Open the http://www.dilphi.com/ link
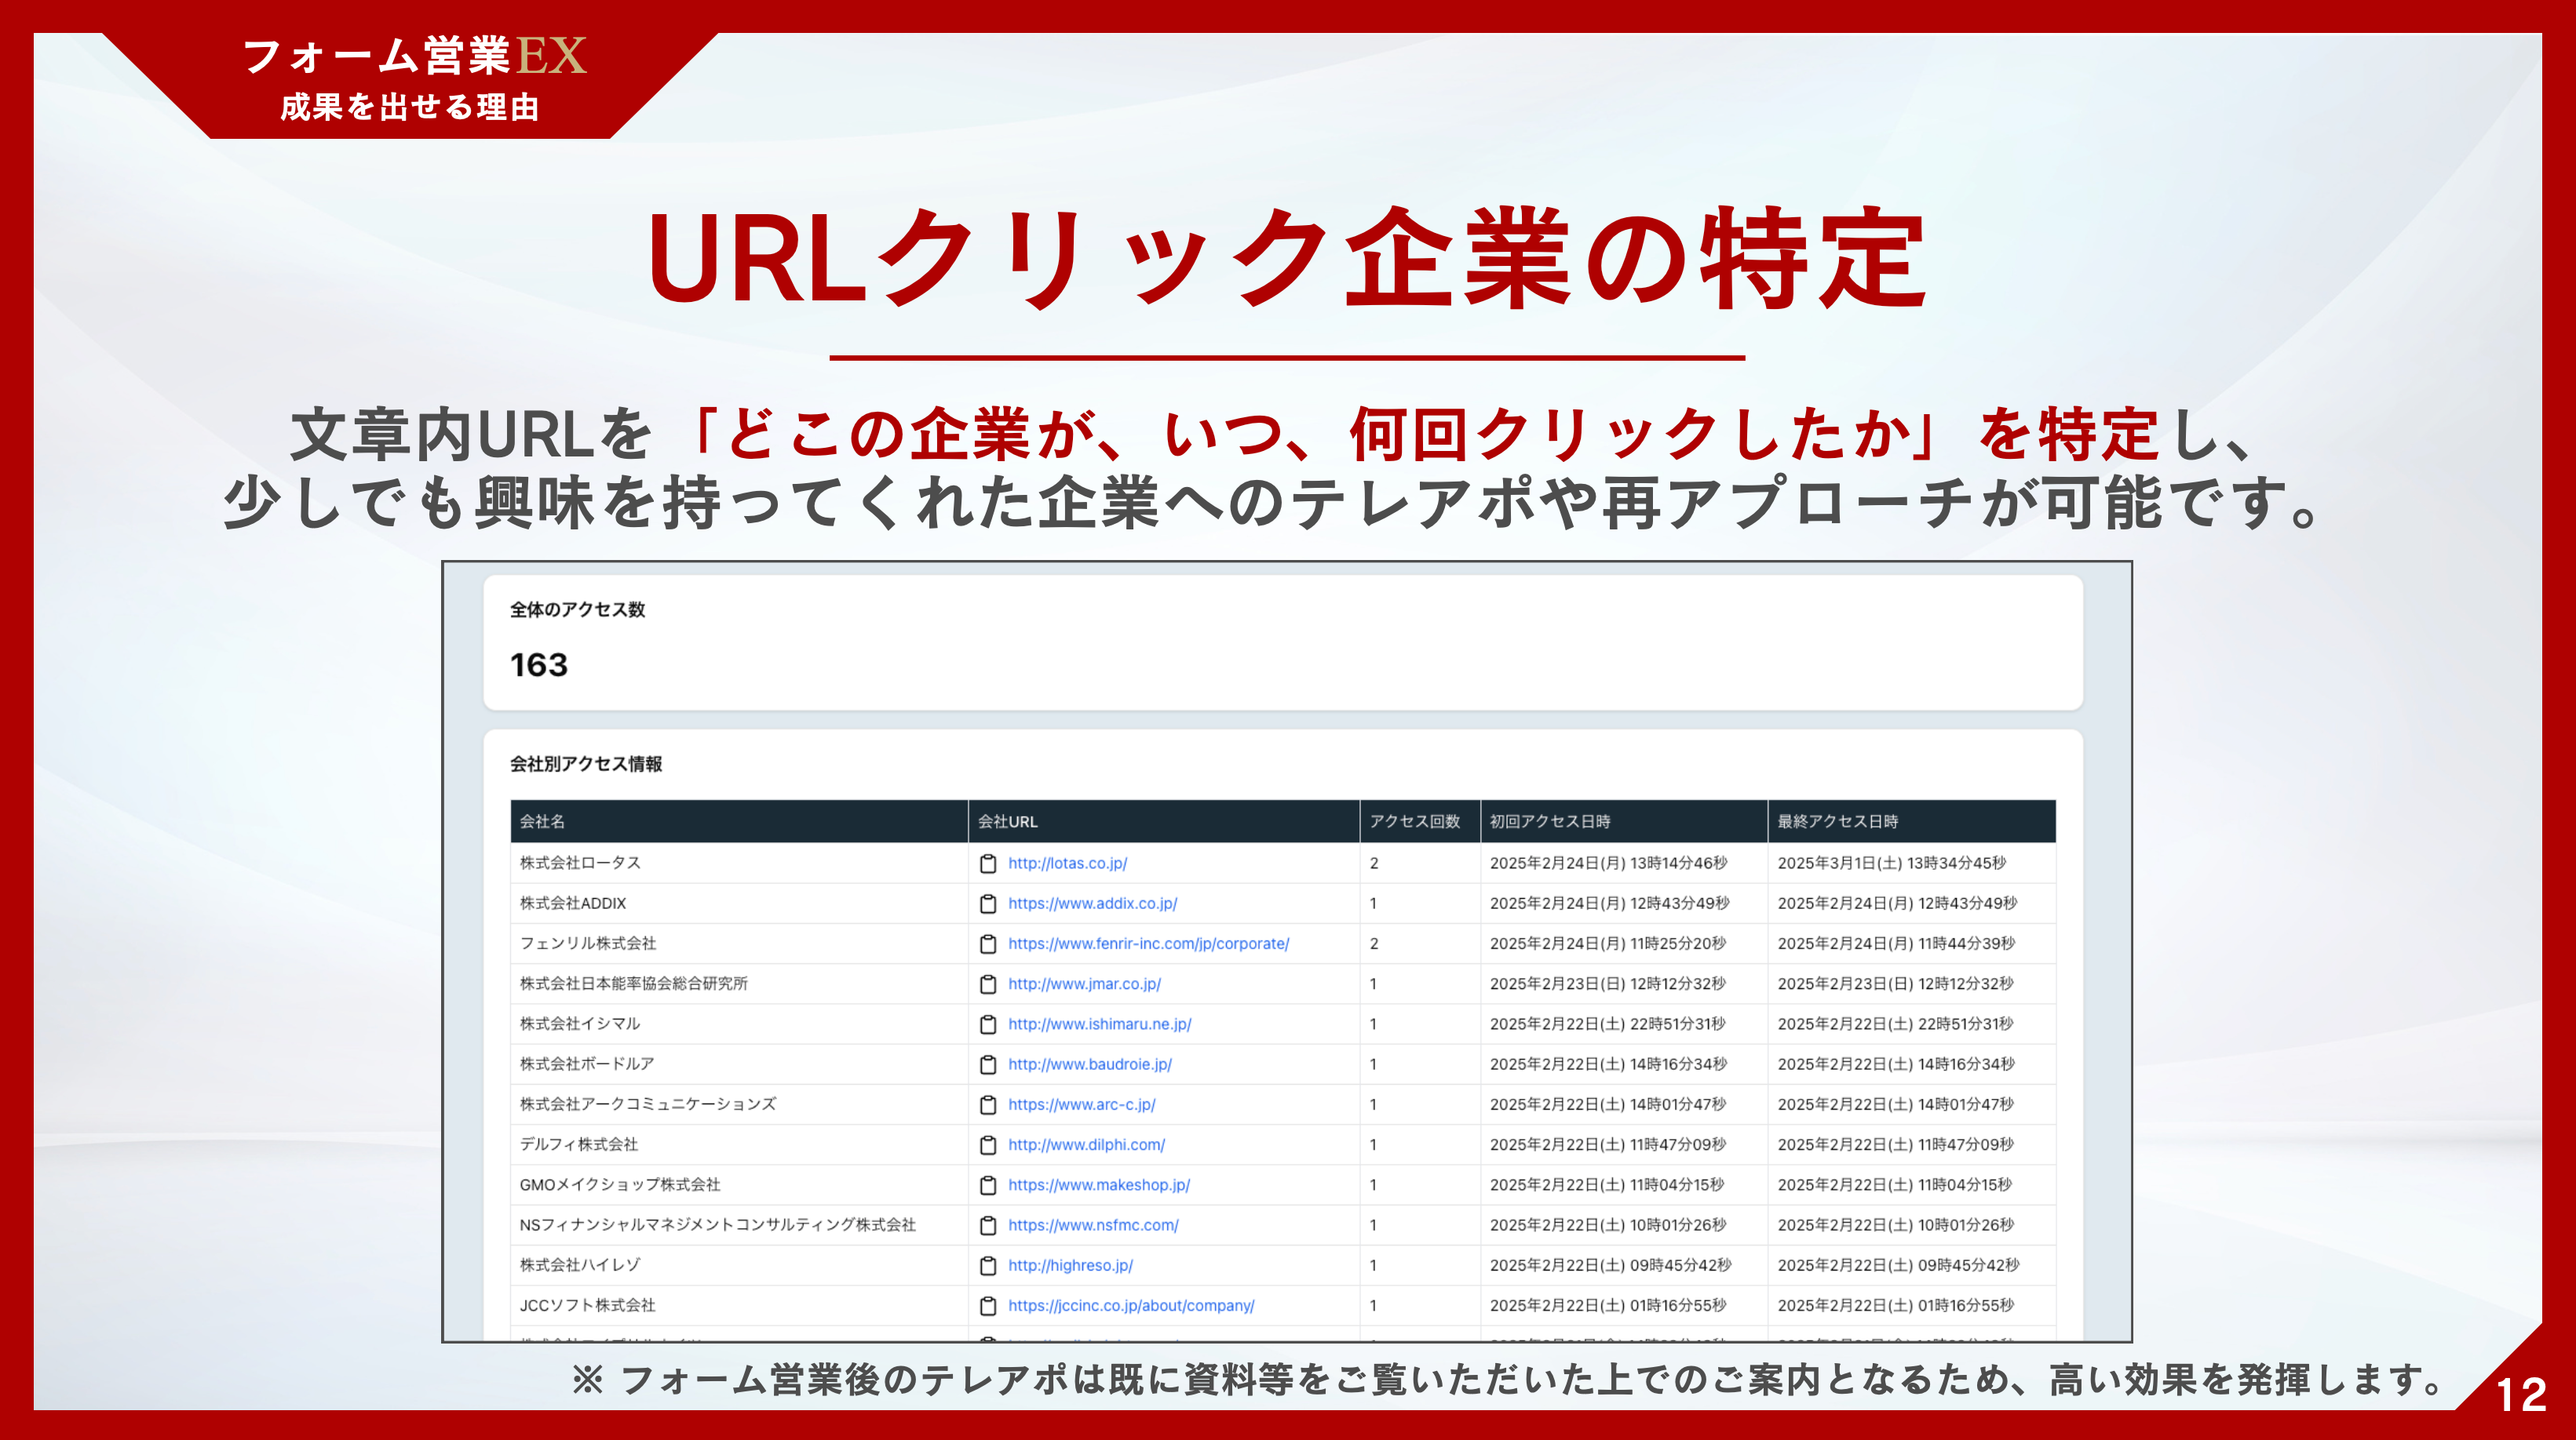The width and height of the screenshot is (2576, 1440). coord(1086,1144)
